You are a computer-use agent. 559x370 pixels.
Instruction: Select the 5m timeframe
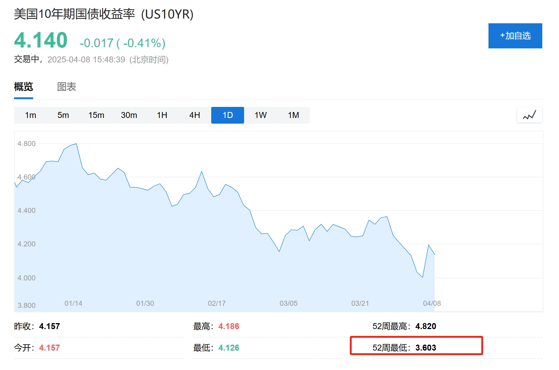pyautogui.click(x=63, y=115)
